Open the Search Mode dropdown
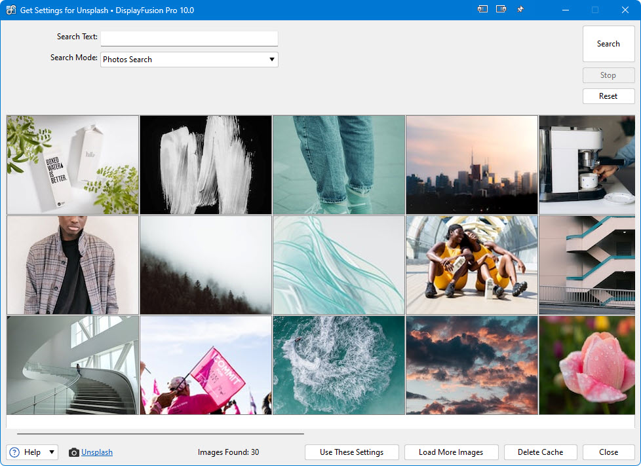This screenshot has height=466, width=641. click(x=189, y=60)
